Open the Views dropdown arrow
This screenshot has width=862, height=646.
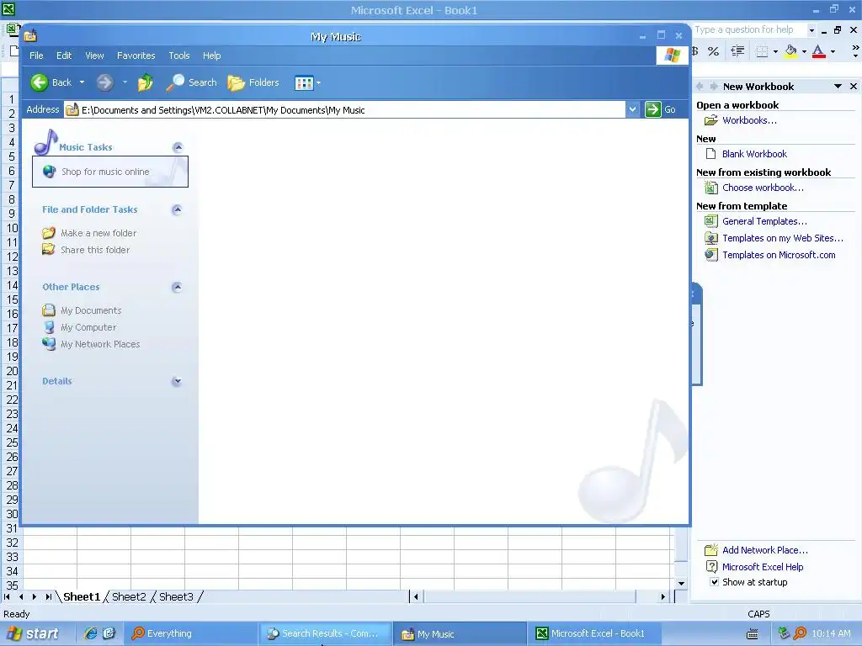[x=318, y=83]
